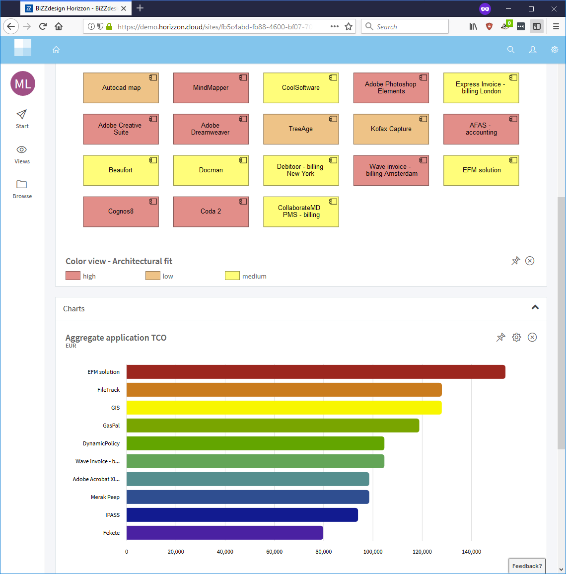This screenshot has height=574, width=566.
Task: Select the Express Invoice billing London component
Action: [481, 88]
